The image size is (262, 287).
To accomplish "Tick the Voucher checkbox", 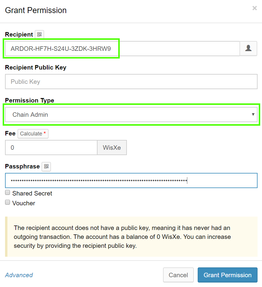I will coord(8,203).
